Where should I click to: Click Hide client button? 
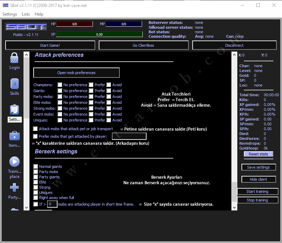[258, 179]
